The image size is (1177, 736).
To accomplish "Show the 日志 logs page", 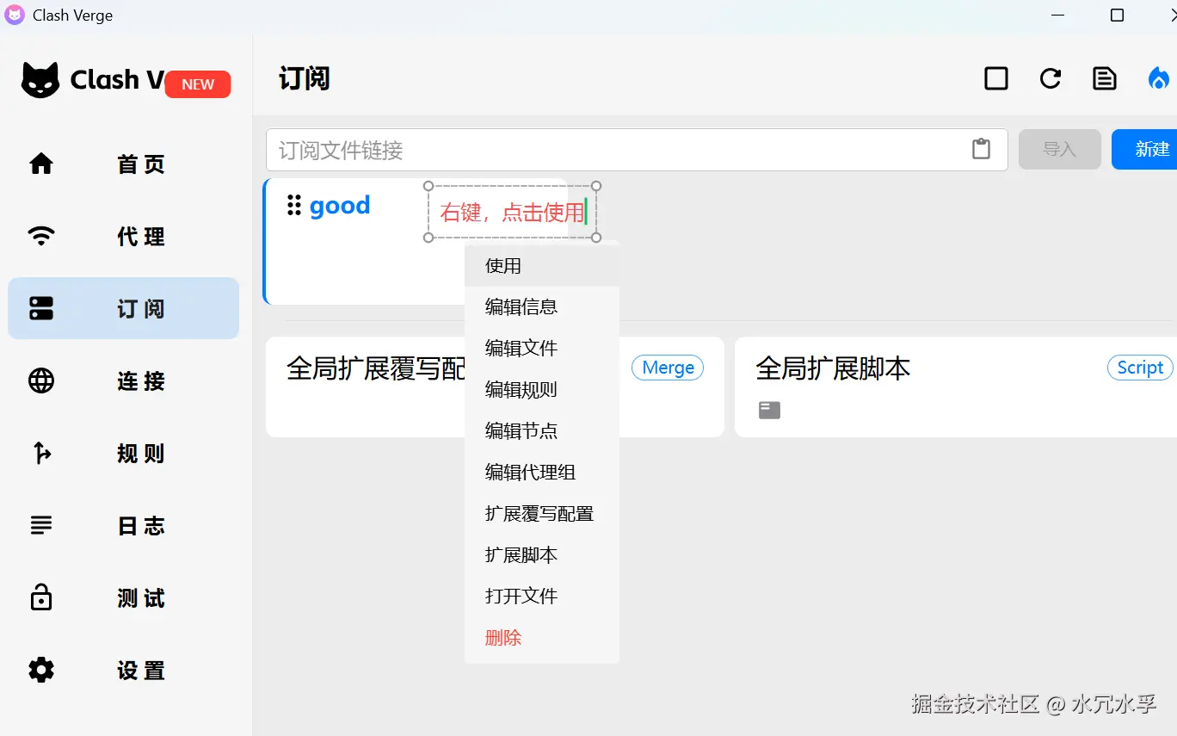I will (123, 525).
